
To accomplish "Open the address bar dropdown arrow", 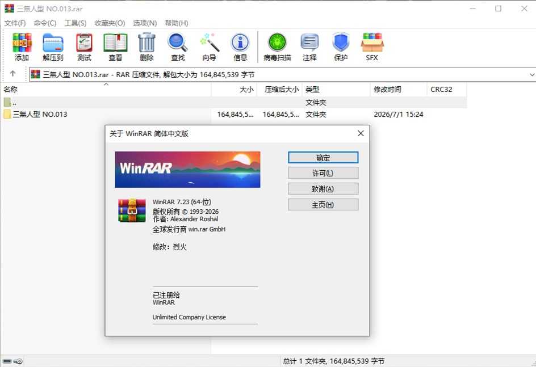I will click(x=532, y=74).
